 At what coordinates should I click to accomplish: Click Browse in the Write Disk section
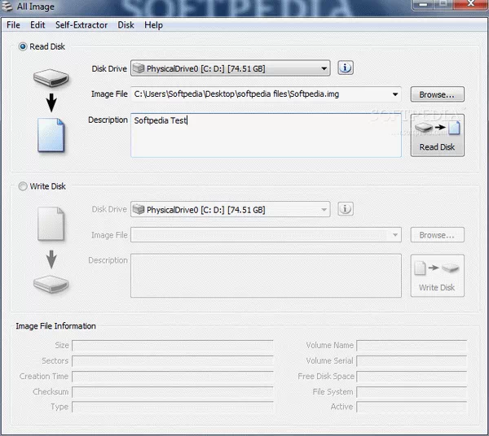(x=437, y=235)
